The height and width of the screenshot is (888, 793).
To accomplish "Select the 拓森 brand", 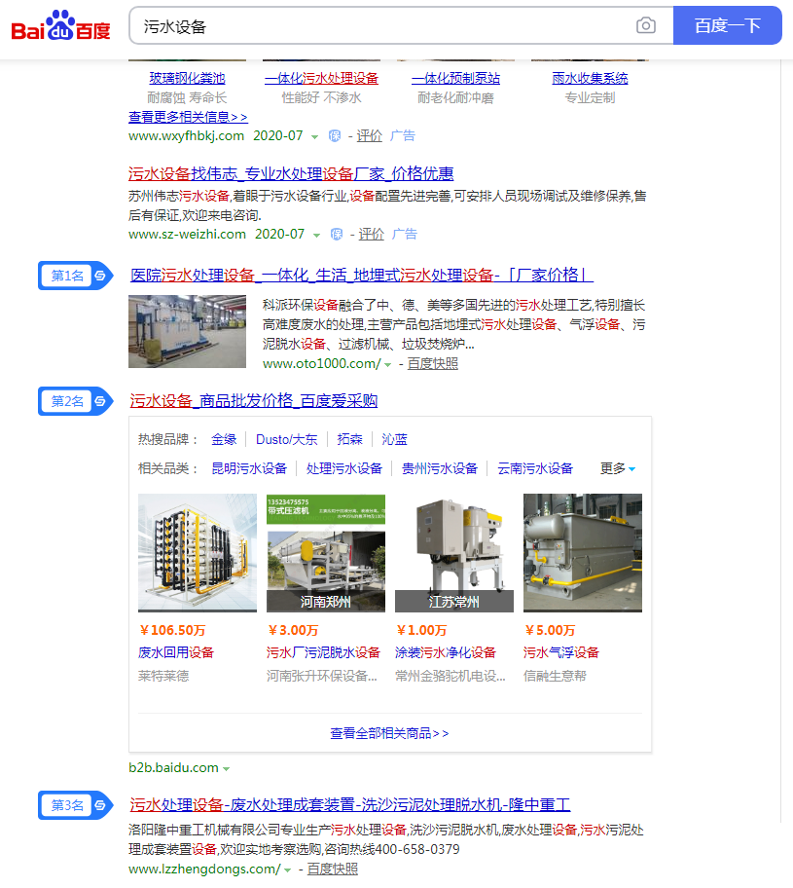I will coord(350,439).
